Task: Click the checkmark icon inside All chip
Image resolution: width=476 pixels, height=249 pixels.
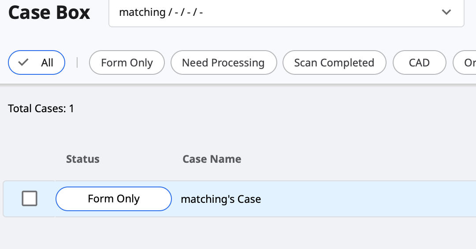Action: (x=23, y=62)
